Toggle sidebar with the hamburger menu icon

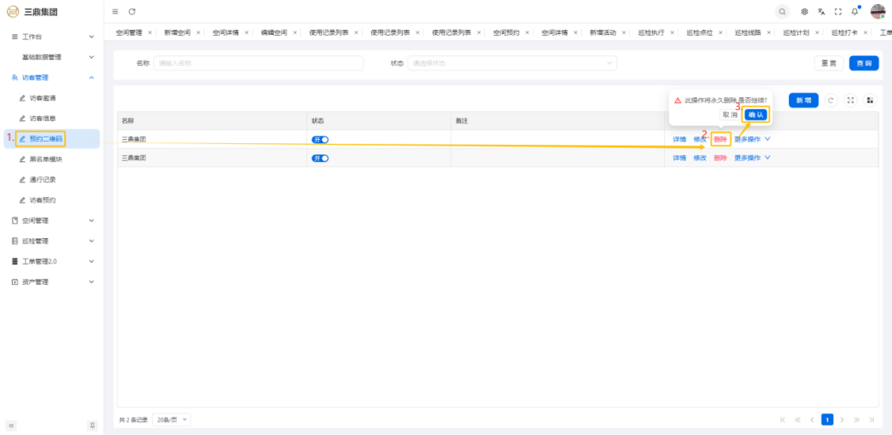click(115, 11)
